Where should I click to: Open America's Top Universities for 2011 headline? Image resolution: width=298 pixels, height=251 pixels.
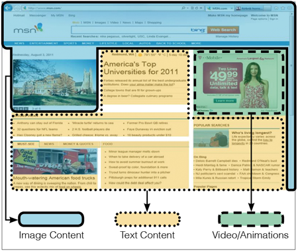pos(141,68)
